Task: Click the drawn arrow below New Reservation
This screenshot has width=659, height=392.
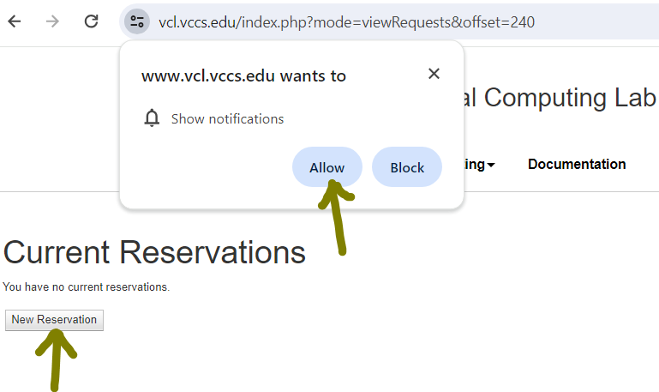Action: (55, 360)
